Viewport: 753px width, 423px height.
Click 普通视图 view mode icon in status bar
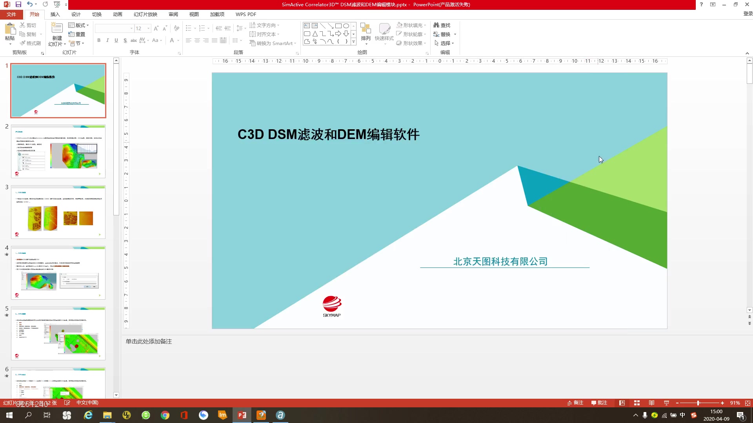click(x=622, y=403)
